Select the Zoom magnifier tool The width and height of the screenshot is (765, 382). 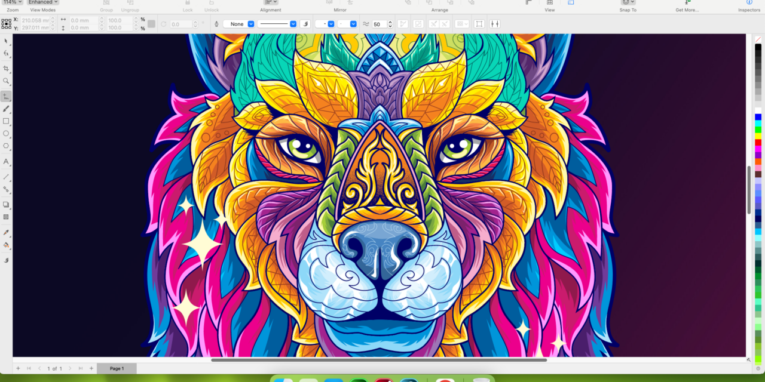6,81
